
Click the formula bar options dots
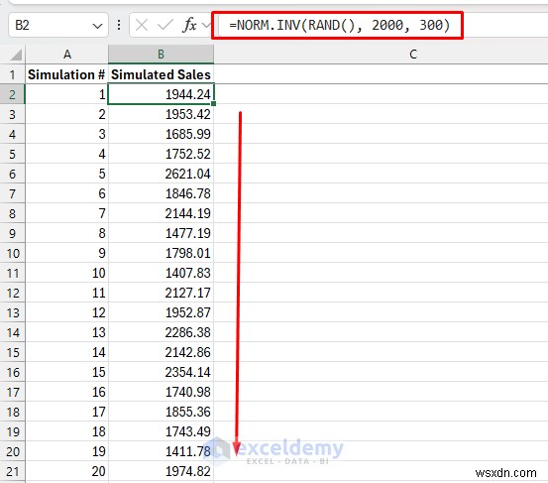click(119, 25)
